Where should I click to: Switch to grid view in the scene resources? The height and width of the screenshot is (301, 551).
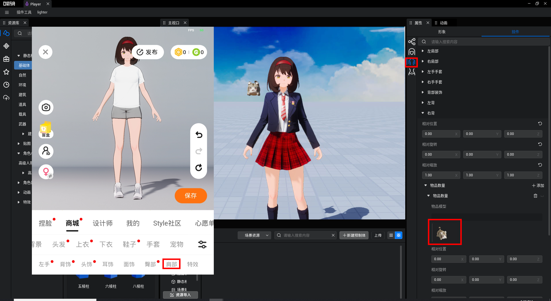point(399,235)
